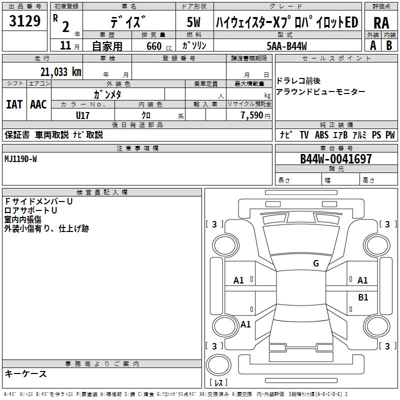400x400 pixels.
Task: Click the spare tire レス label
Action: (x=218, y=382)
